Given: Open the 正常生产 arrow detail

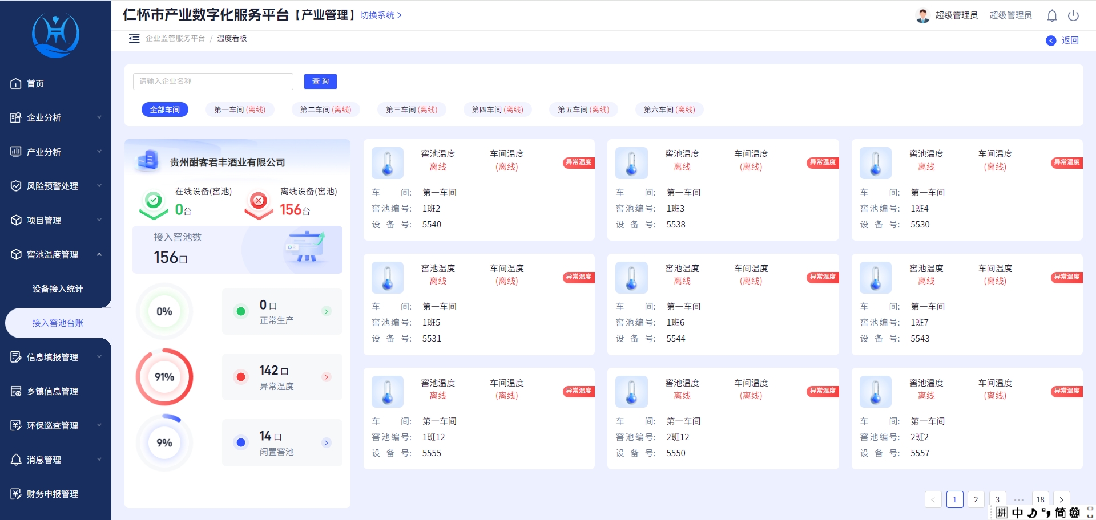Looking at the screenshot, I should point(327,311).
